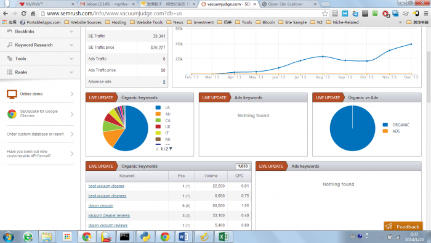
Task: Switch to Open Site Explorer tab
Action: click(x=289, y=4)
